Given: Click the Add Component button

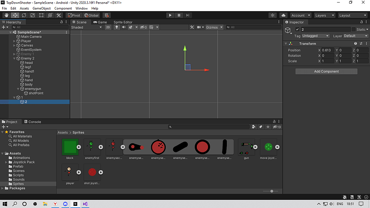Looking at the screenshot, I should (327, 71).
